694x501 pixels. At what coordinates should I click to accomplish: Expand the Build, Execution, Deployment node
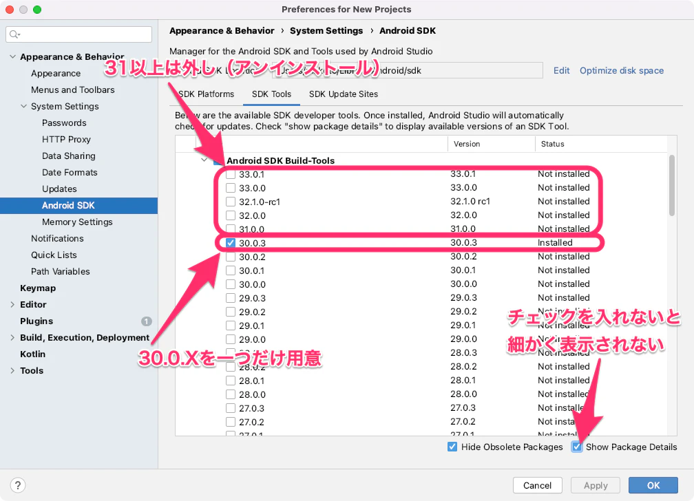pyautogui.click(x=12, y=338)
